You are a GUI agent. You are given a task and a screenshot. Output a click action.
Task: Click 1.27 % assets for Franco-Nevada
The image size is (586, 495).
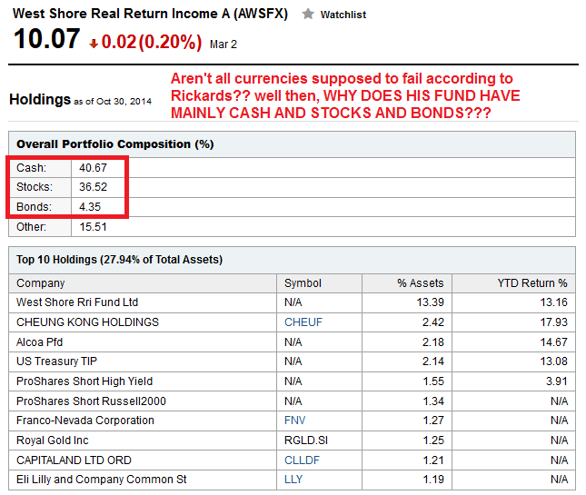[x=433, y=421]
